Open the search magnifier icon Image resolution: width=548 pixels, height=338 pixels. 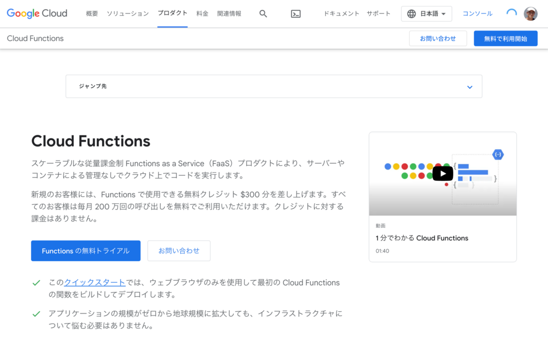[x=263, y=14]
